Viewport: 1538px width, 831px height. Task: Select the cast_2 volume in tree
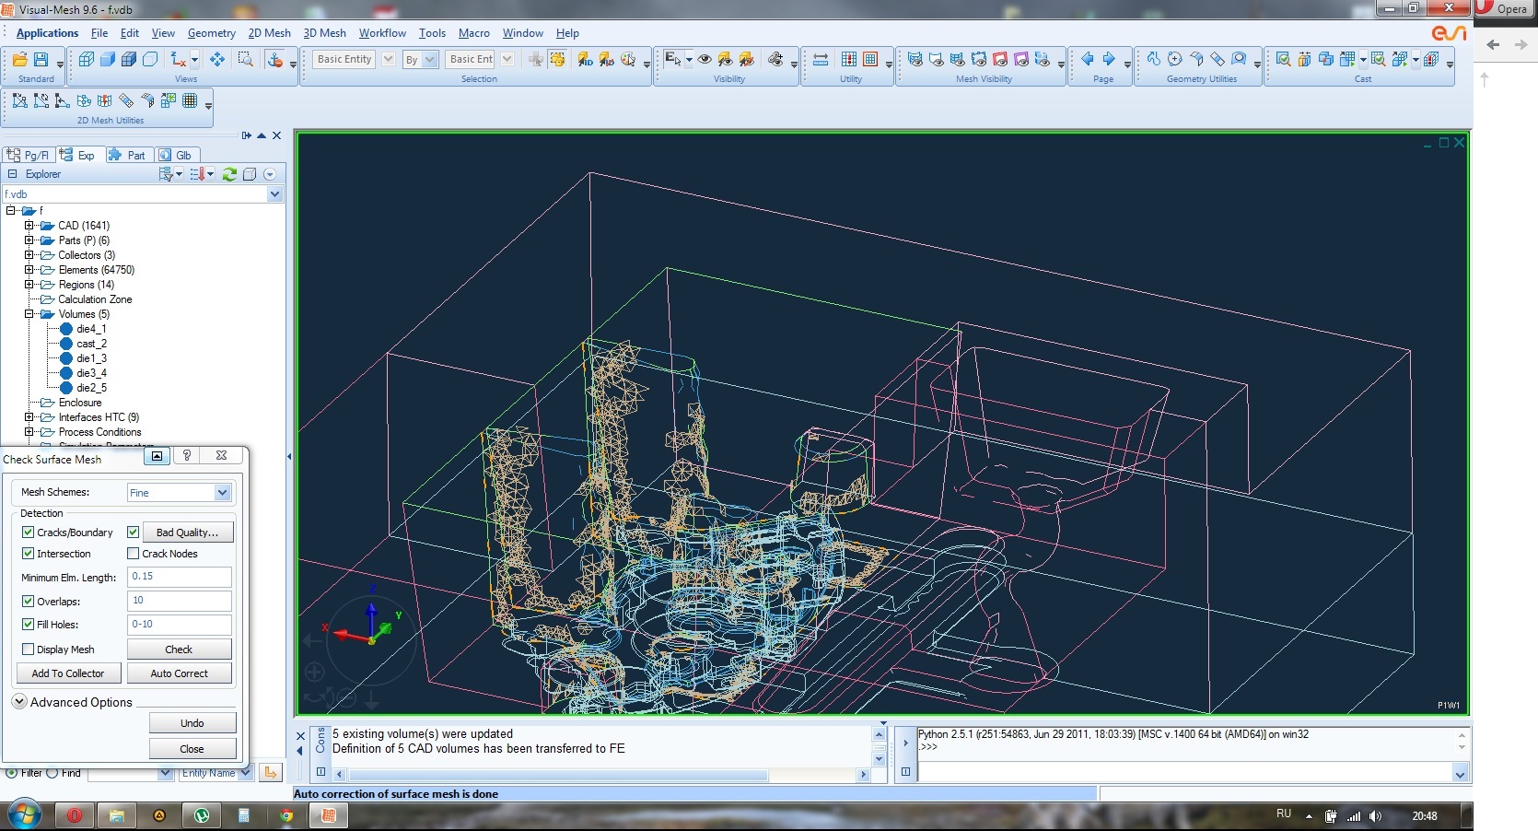point(91,344)
